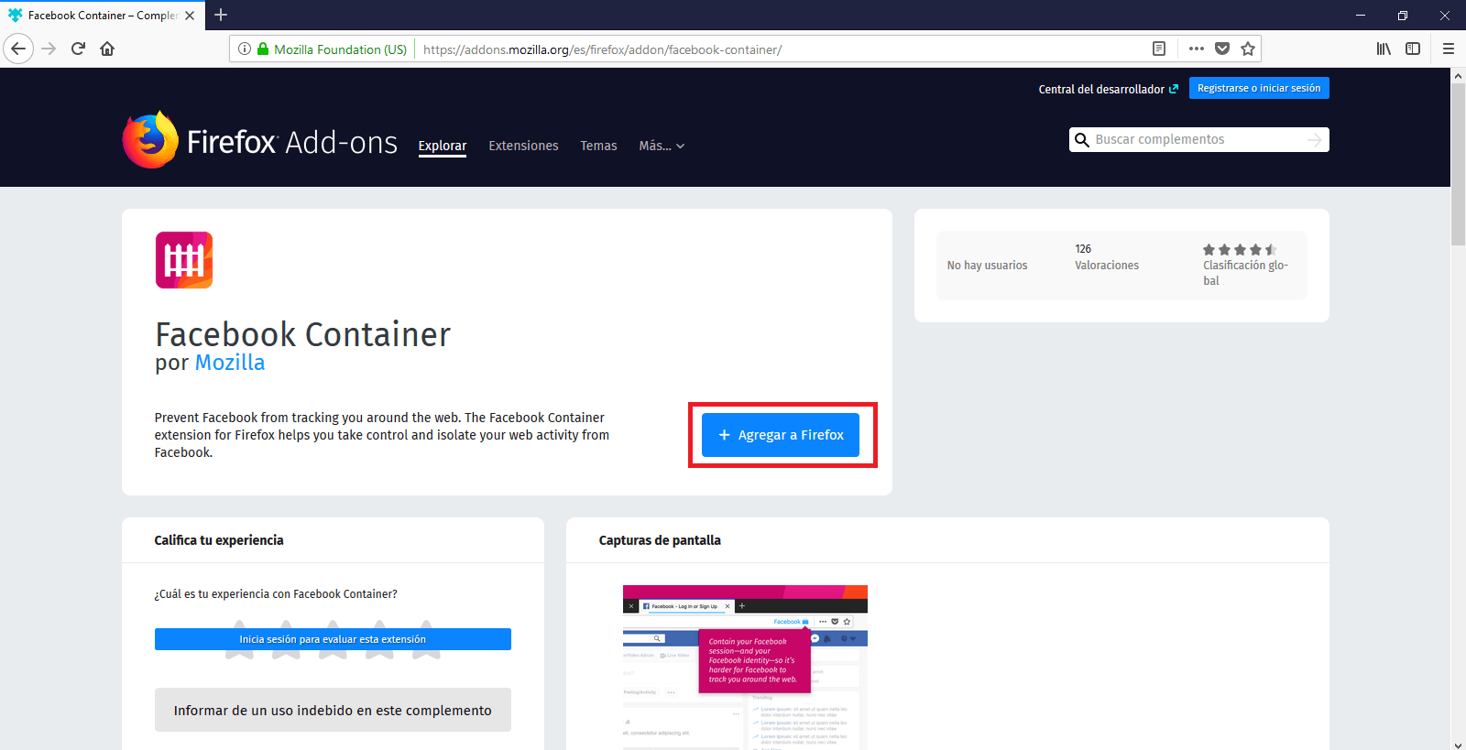The height and width of the screenshot is (750, 1466).
Task: Click the address bar URL
Action: [602, 49]
